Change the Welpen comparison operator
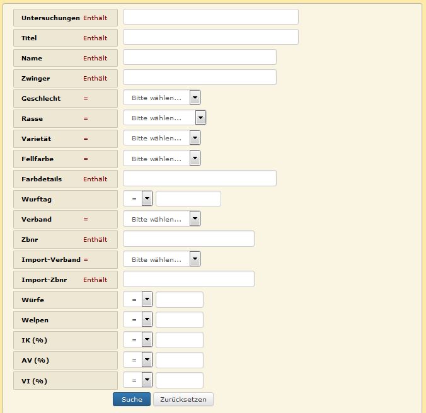 point(138,320)
